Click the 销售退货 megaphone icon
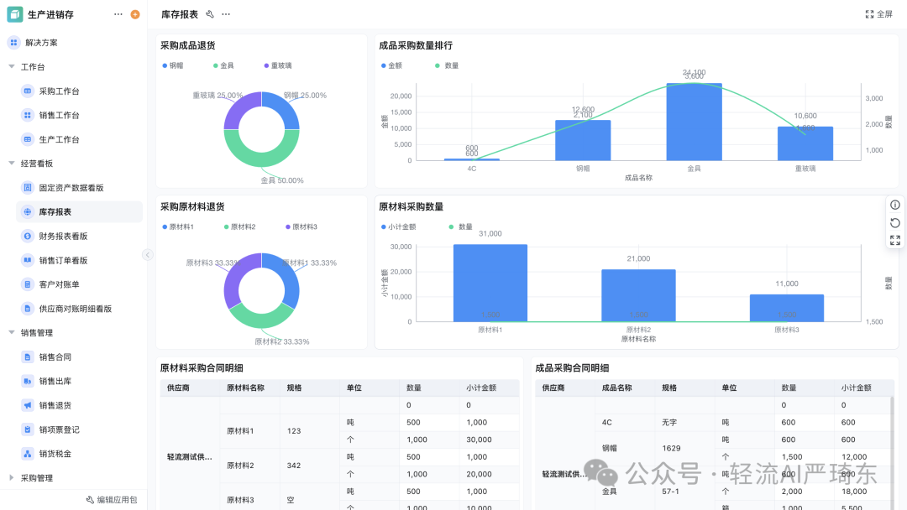Image resolution: width=907 pixels, height=510 pixels. 28,405
